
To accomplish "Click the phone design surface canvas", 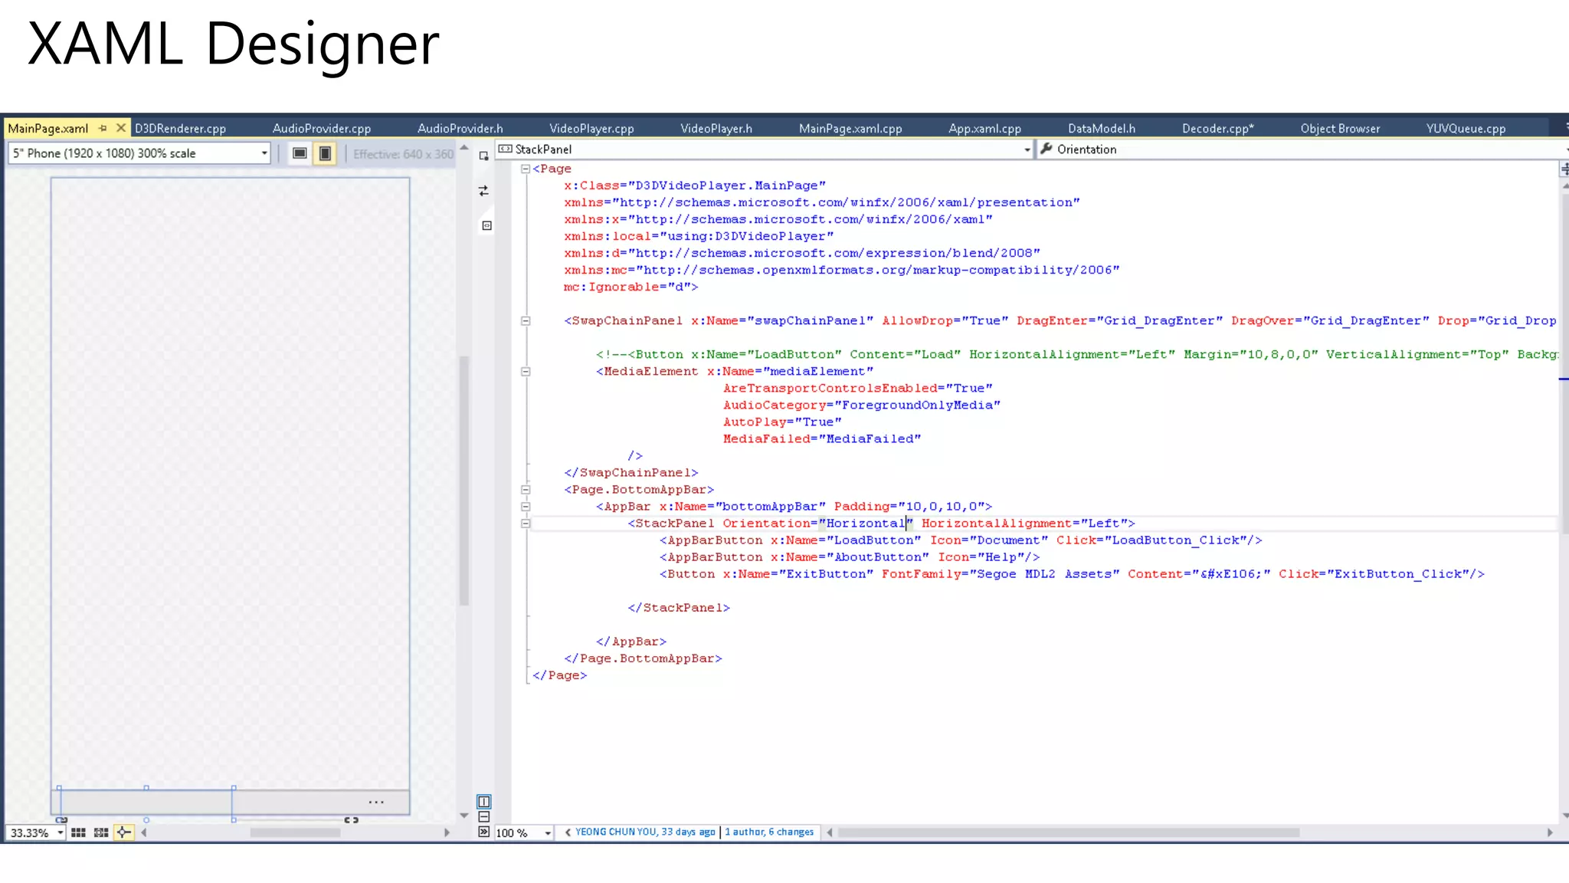I will coord(230,483).
